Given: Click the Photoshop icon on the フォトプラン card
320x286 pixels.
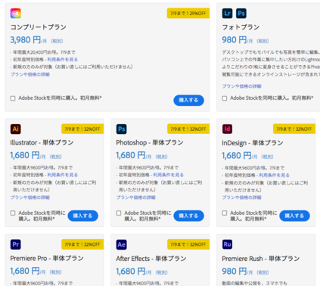Looking at the screenshot, I should point(241,14).
